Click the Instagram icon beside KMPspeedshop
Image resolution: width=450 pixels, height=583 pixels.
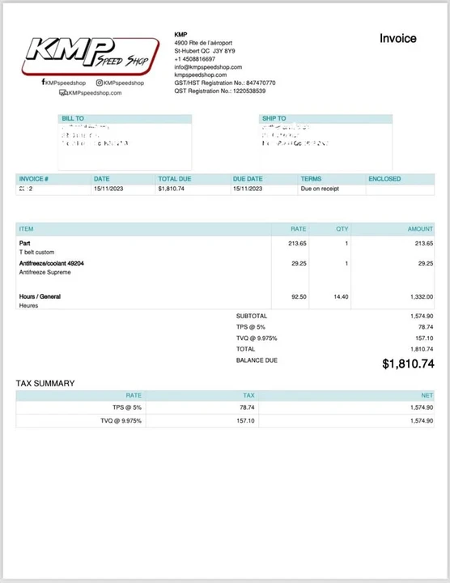[100, 83]
